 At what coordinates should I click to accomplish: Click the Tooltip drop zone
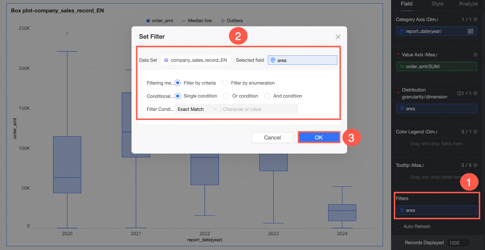436,177
